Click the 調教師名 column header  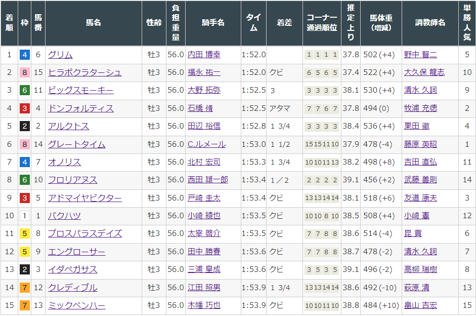coord(430,23)
